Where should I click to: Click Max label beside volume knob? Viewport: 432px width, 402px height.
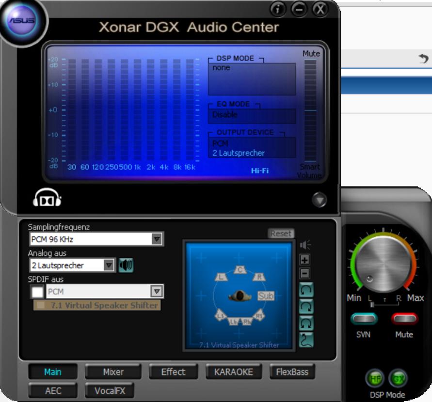(x=415, y=298)
